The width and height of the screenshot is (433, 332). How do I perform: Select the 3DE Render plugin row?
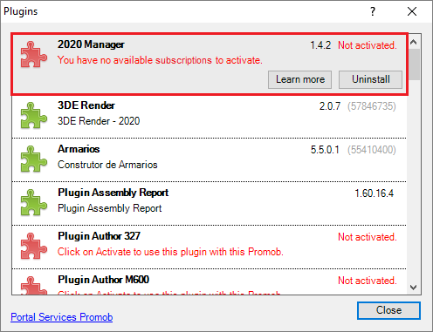click(210, 117)
